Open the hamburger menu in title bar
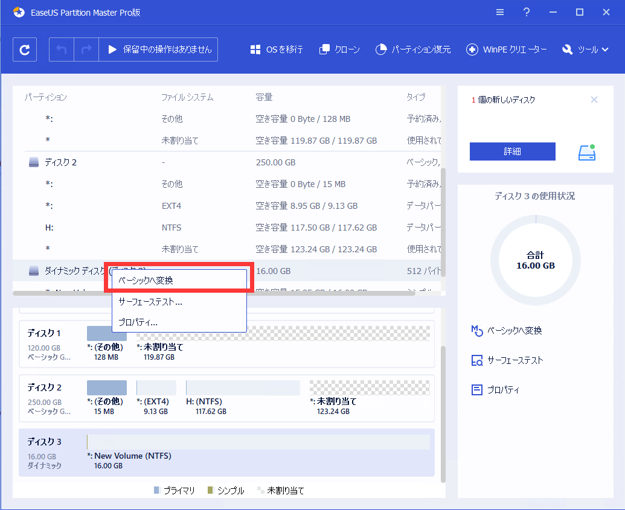Viewport: 625px width, 510px height. coord(500,12)
